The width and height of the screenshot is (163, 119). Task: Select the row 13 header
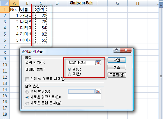pyautogui.click(x=5, y=83)
